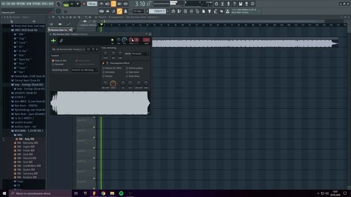The image size is (351, 197).
Task: Open the TOOLS menu
Action: click(45, 4)
